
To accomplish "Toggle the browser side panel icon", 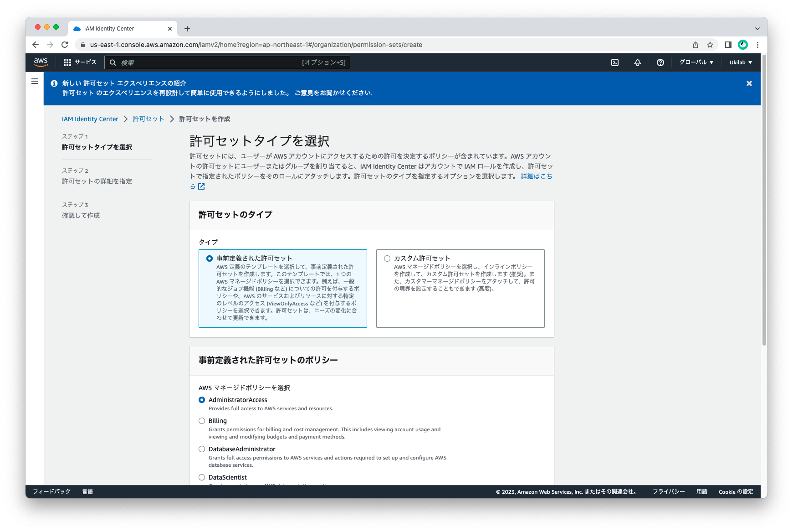I will point(728,45).
